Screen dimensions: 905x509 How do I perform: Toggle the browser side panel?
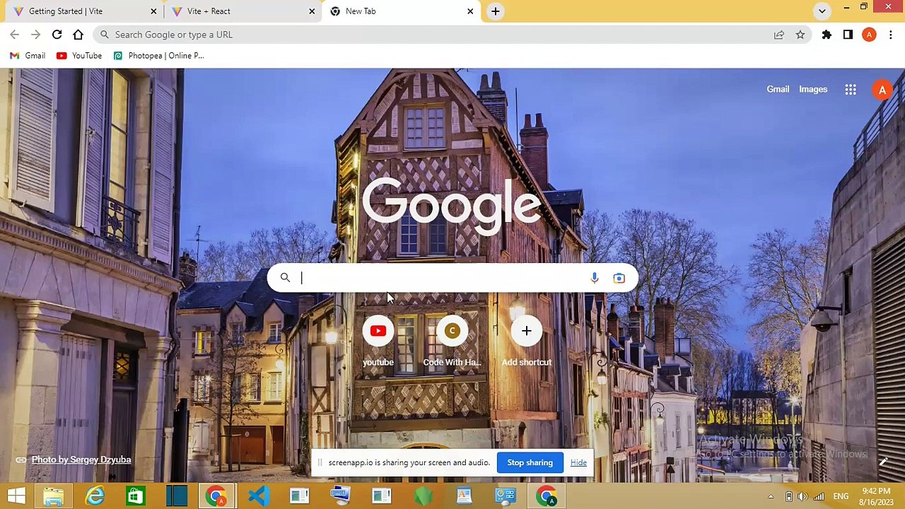click(848, 35)
